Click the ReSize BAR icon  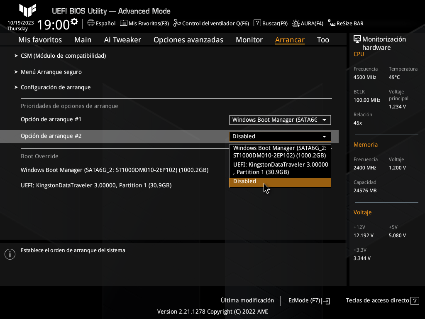point(332,23)
